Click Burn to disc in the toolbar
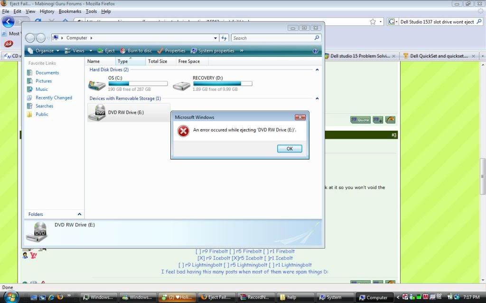486x303 pixels. pos(136,51)
